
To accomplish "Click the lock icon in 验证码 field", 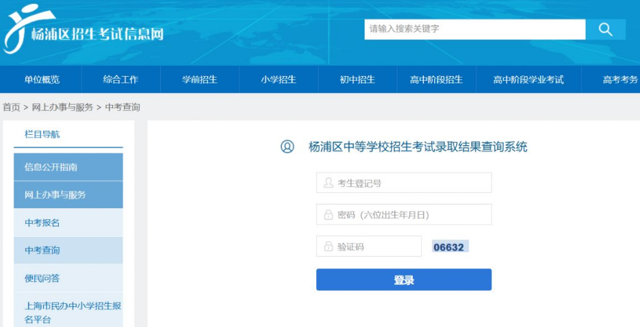I will tap(328, 246).
